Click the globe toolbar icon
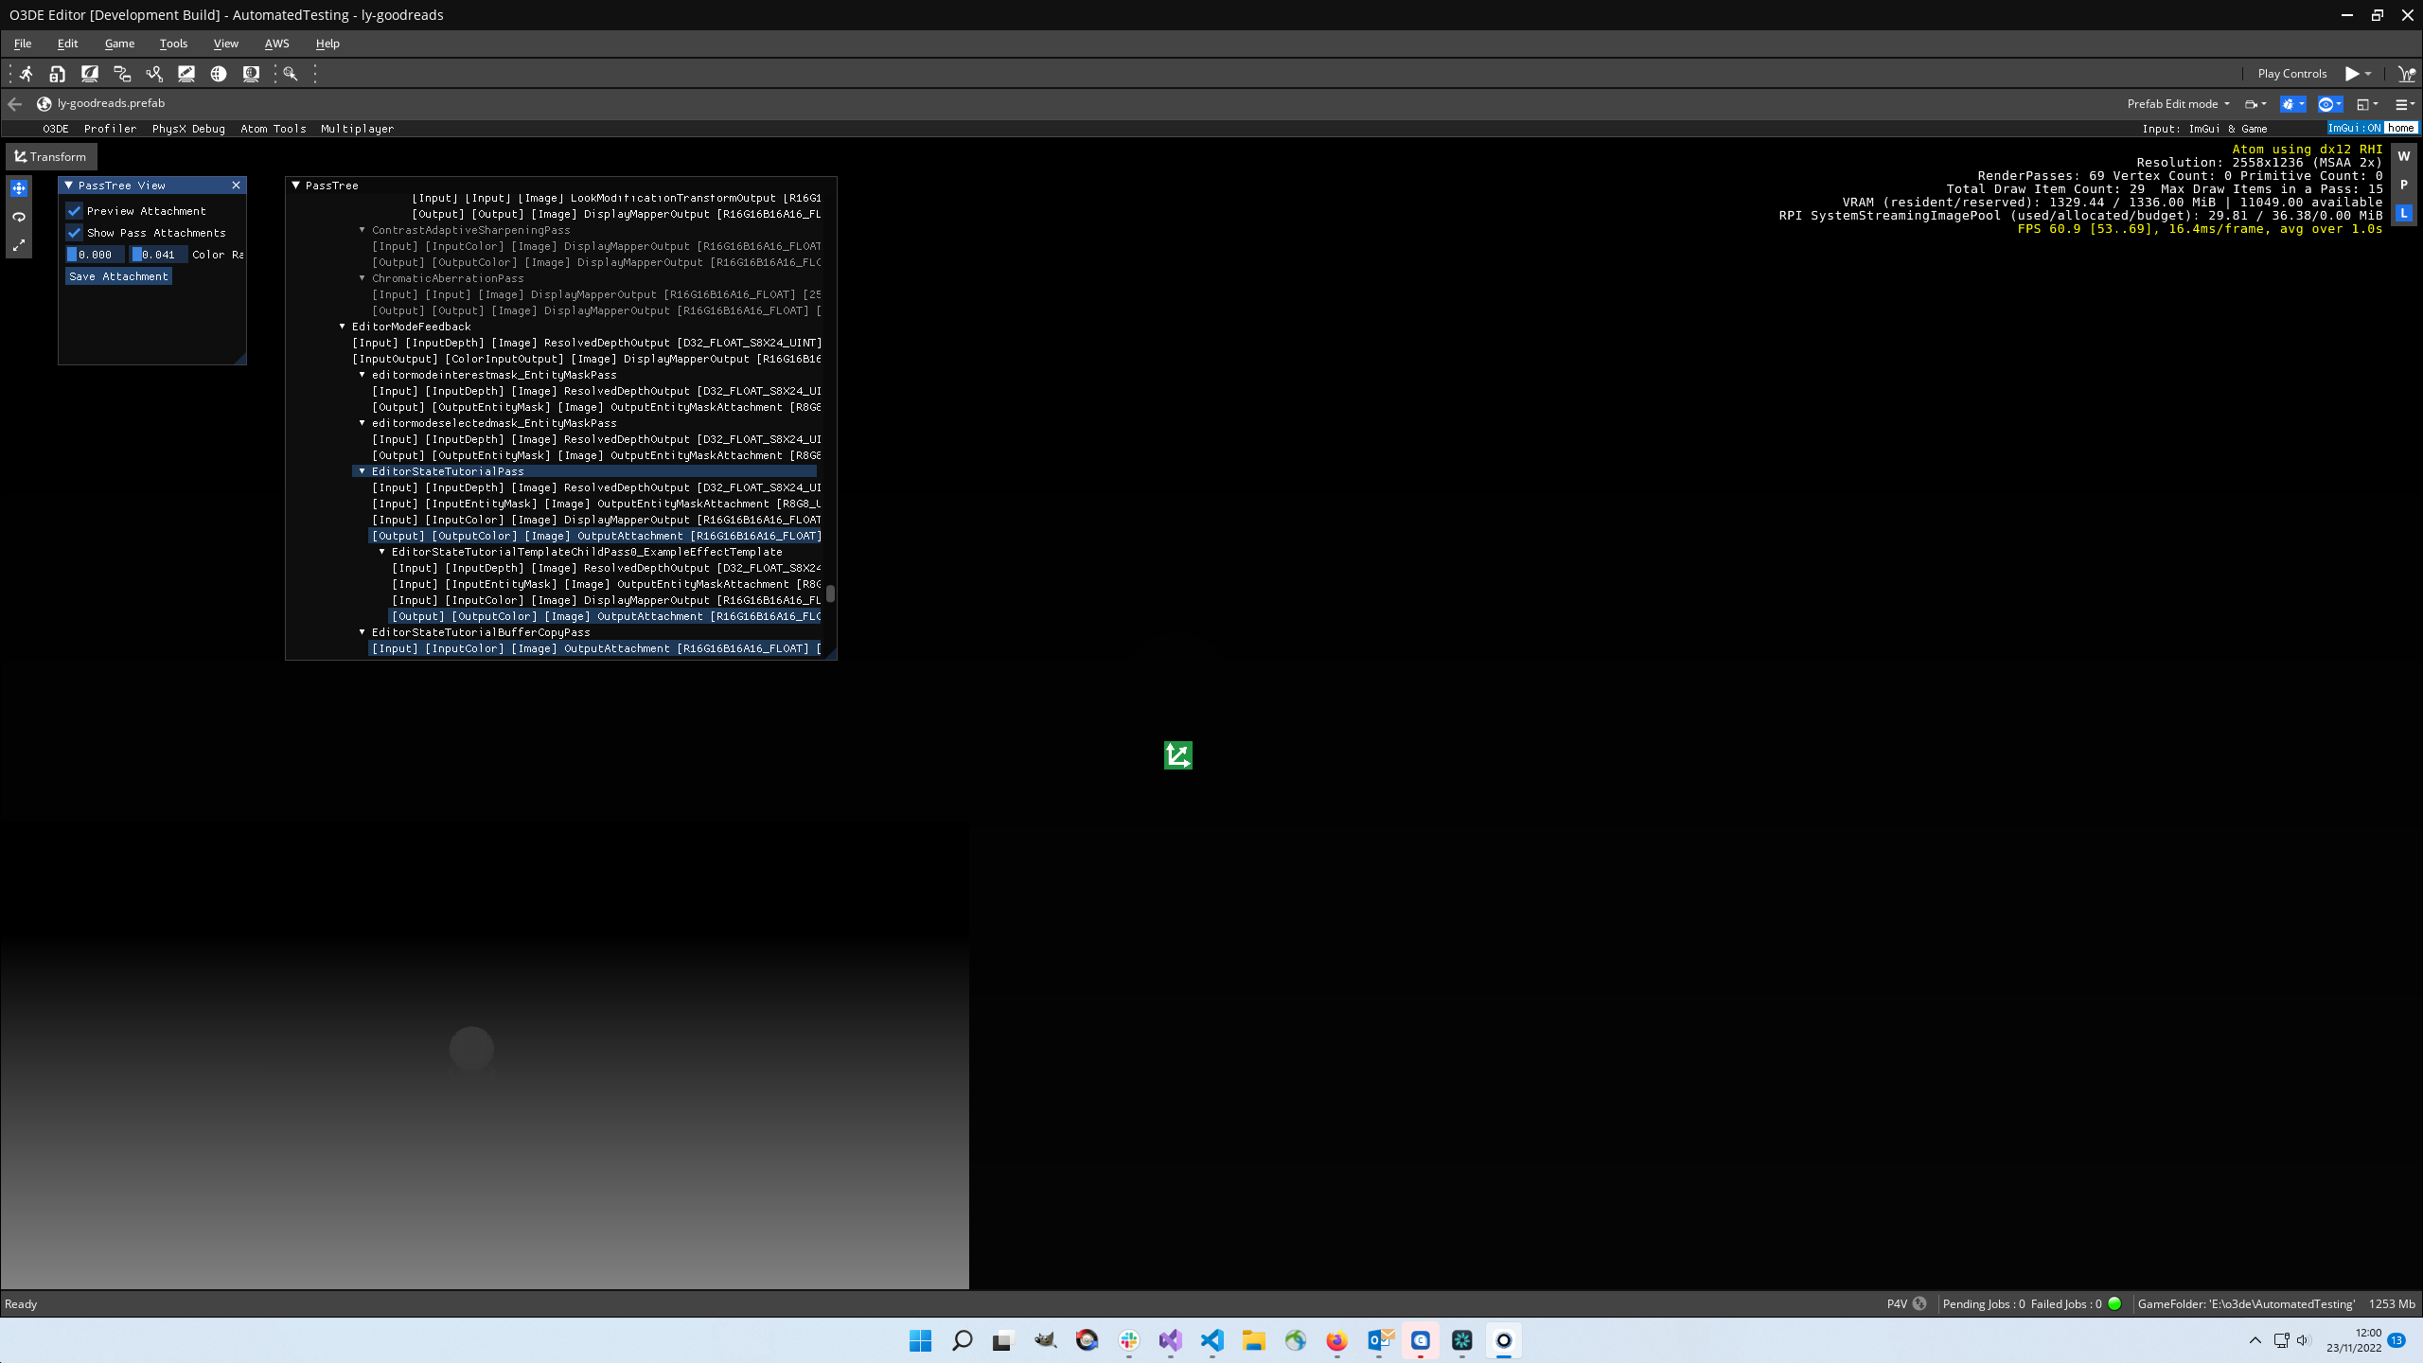 220,74
